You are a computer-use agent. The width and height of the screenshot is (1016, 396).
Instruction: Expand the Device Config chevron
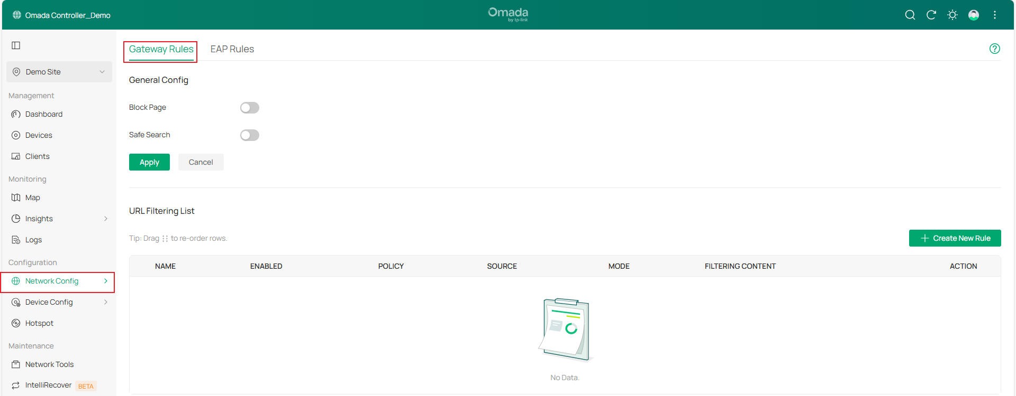106,302
